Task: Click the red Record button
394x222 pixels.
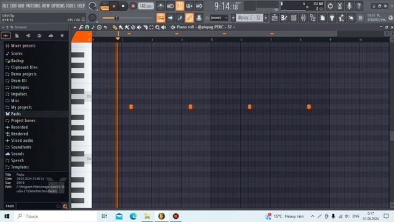Action: pos(133,6)
